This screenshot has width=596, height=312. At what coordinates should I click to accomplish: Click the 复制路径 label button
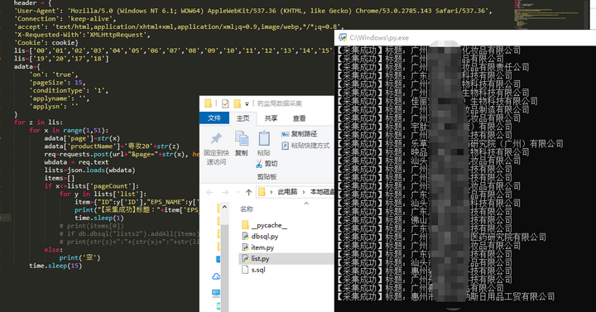(304, 134)
